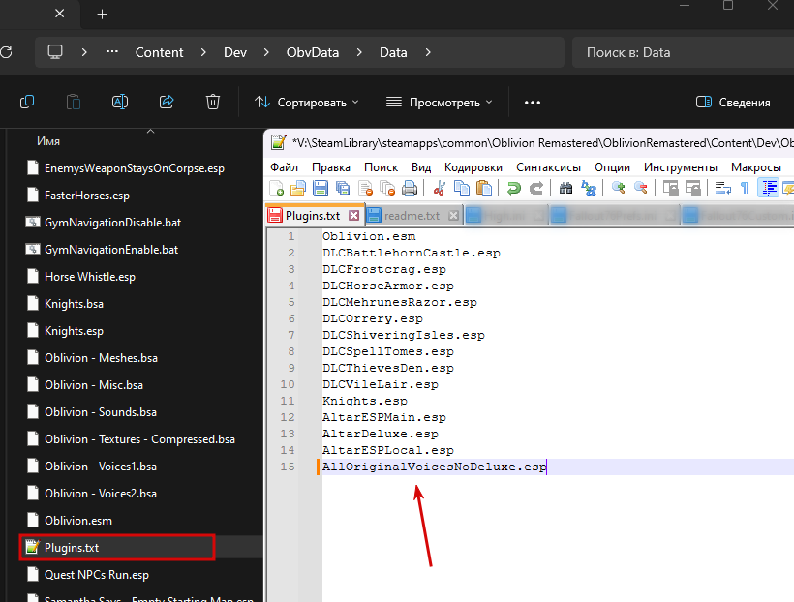This screenshot has height=602, width=794.
Task: Click the Explorer copy icon
Action: point(27,103)
